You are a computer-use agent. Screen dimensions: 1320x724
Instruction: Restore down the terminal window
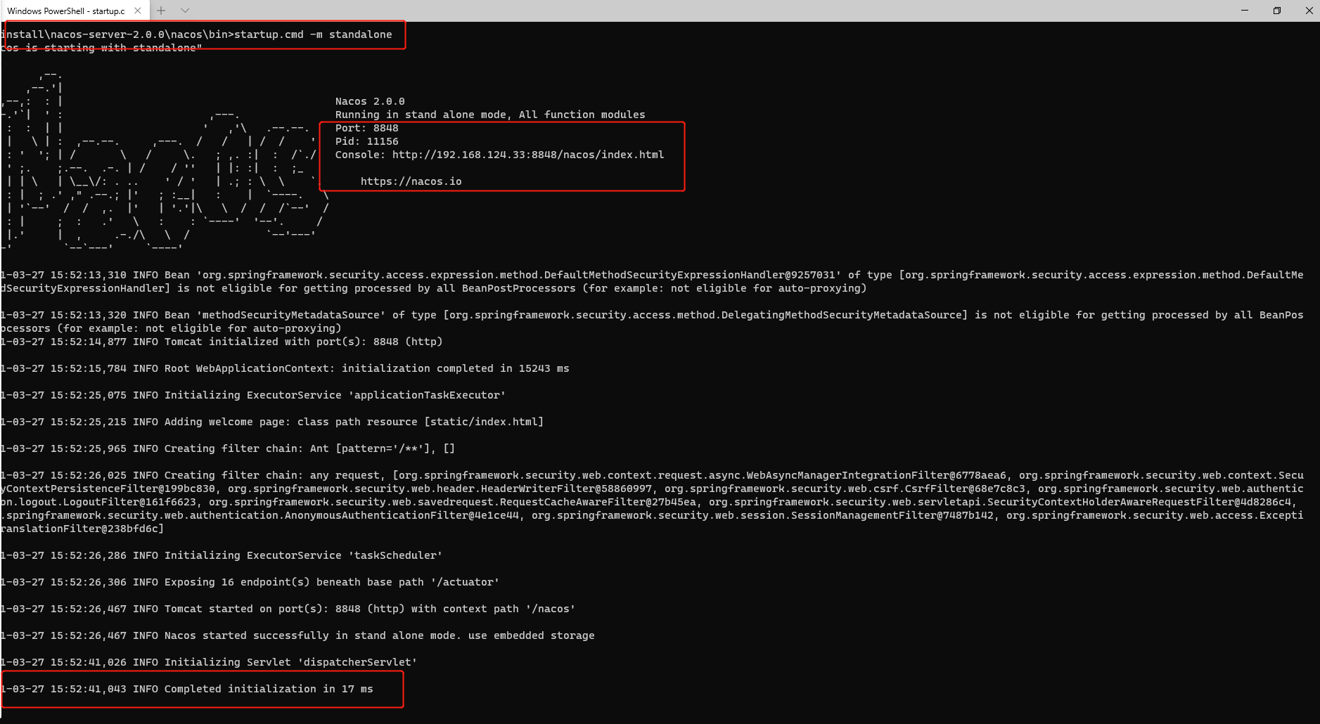point(1277,11)
